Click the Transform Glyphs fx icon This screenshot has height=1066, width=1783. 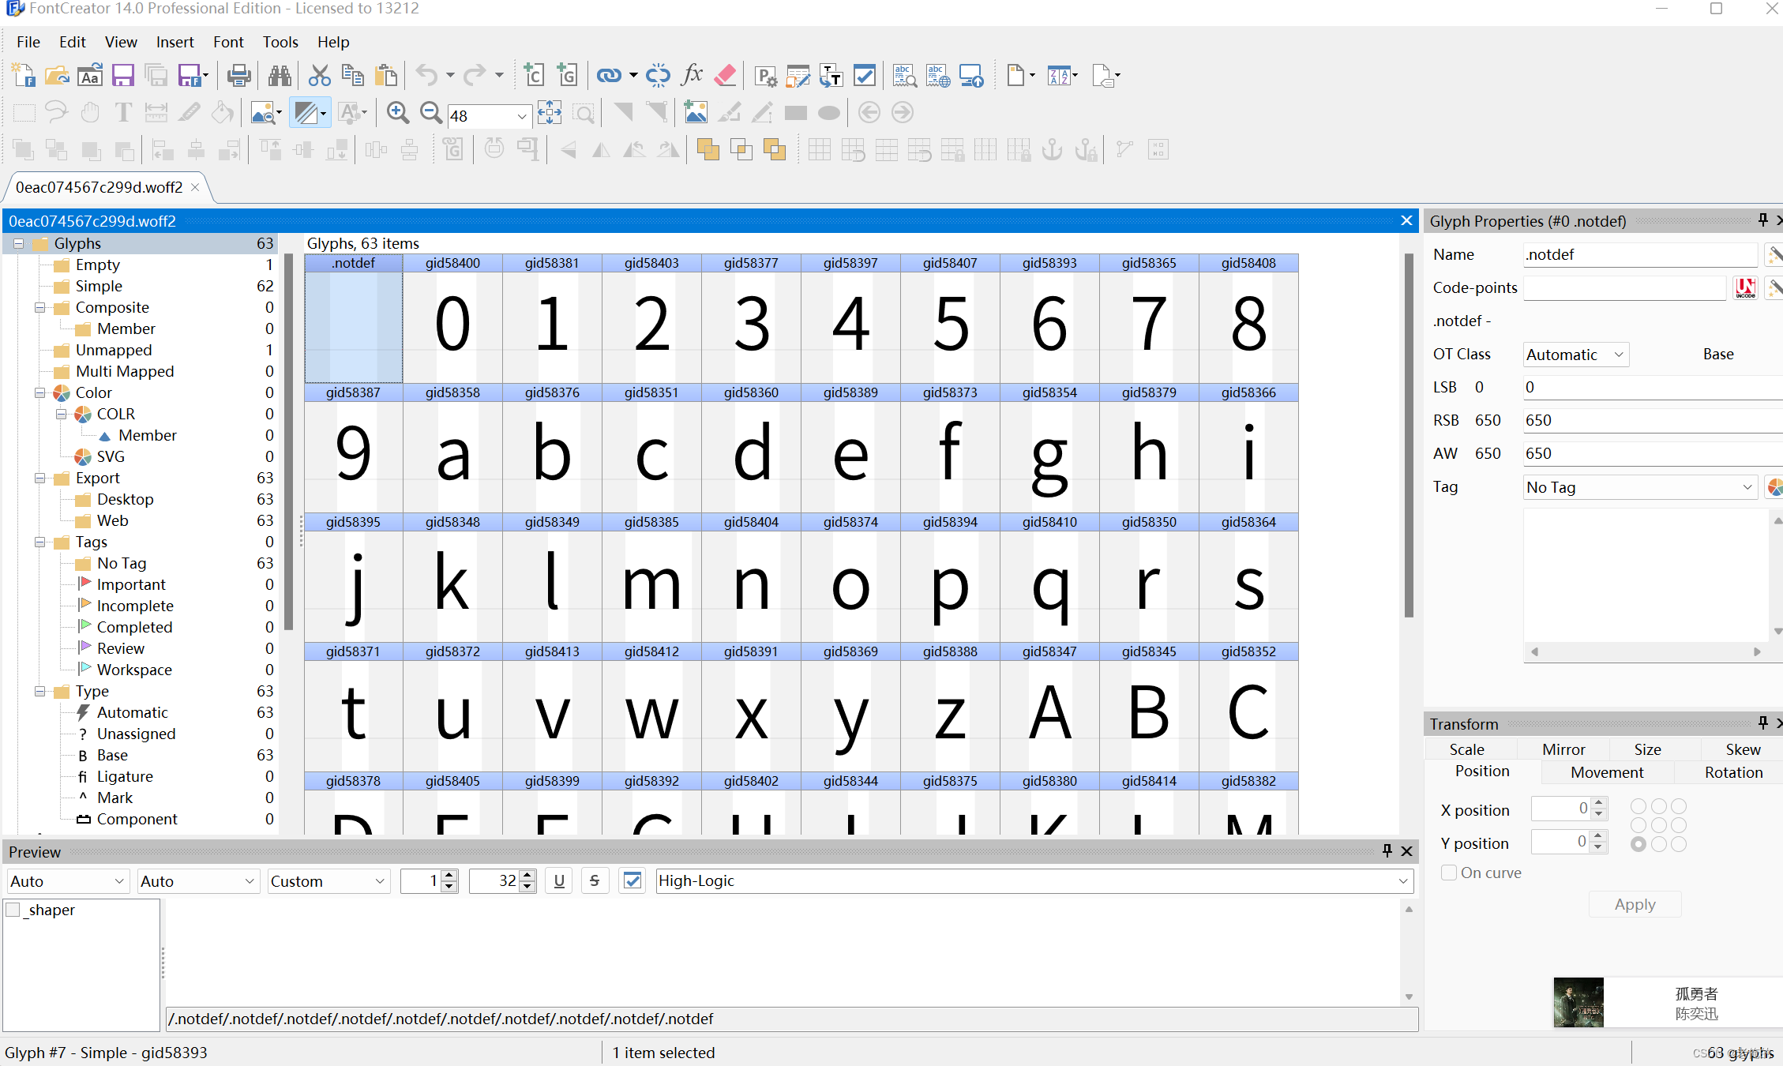pos(693,75)
